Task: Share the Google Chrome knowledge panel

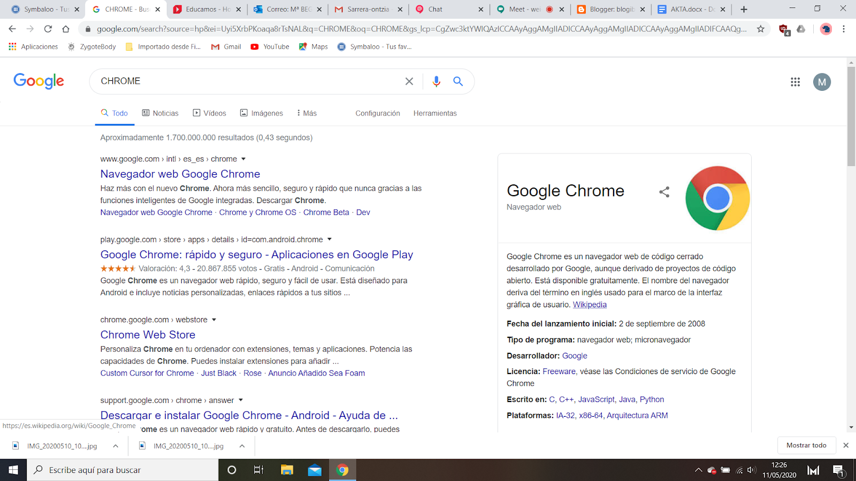Action: point(664,192)
